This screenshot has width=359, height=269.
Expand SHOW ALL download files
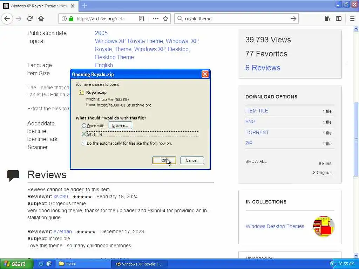[x=256, y=161]
